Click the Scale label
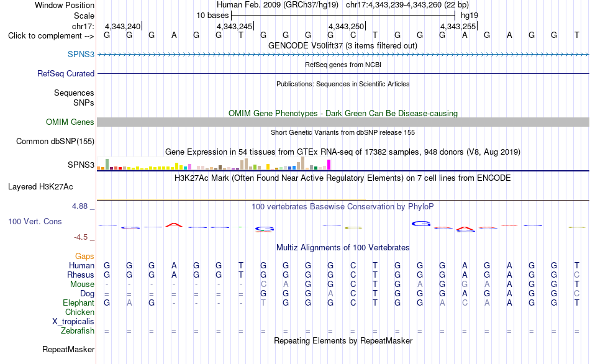 84,16
